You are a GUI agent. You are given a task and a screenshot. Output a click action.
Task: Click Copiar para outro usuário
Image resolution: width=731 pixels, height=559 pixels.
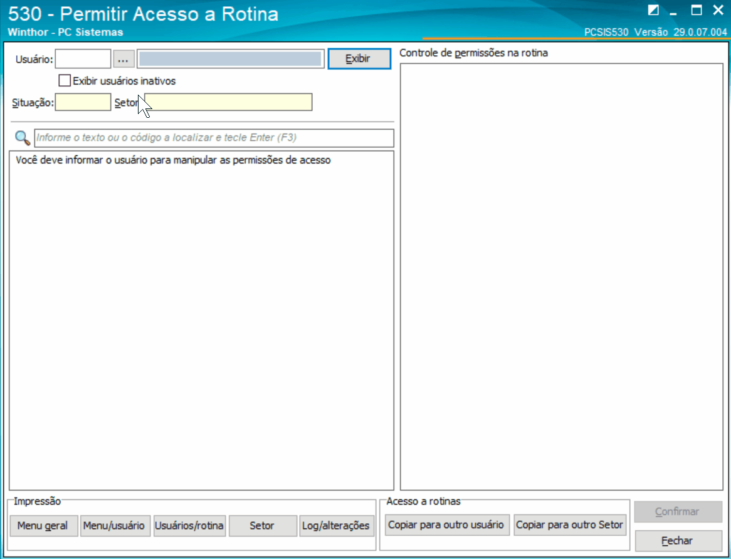click(447, 525)
